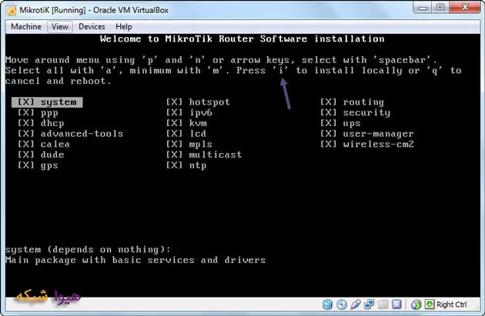Viewport: 485px width, 316px height.
Task: Click the optical CD drive status icon
Action: tap(342, 304)
